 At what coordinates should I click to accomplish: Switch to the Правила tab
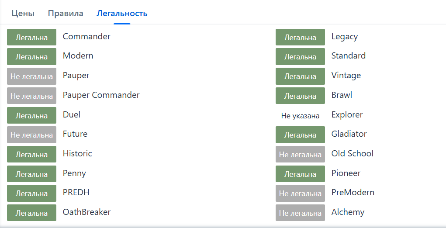(x=66, y=13)
